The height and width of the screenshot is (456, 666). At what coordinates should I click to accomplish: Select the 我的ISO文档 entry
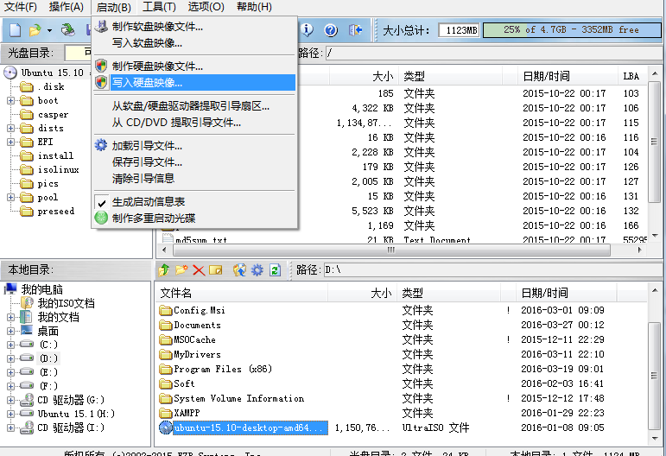coord(66,303)
